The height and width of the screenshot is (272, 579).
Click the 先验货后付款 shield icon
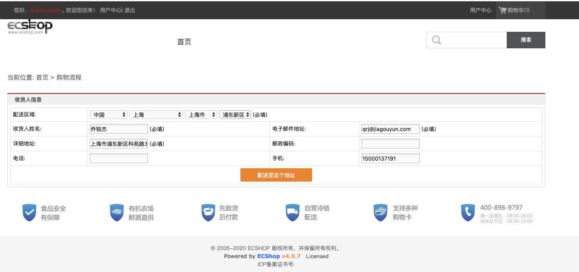208,212
